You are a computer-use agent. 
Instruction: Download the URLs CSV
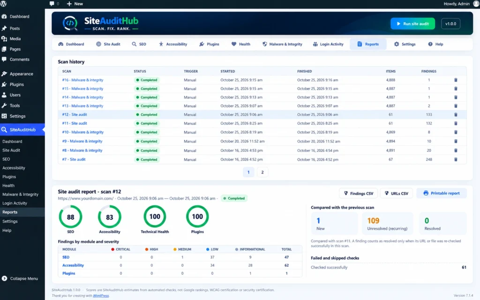[396, 193]
